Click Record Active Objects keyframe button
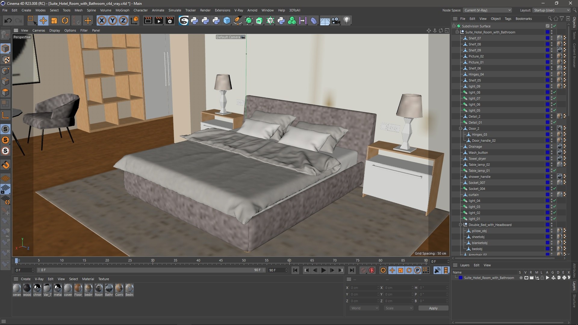 tap(364, 270)
